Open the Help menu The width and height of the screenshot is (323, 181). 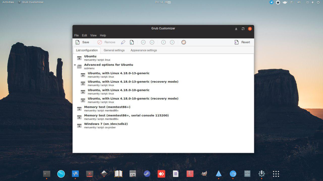pyautogui.click(x=103, y=35)
